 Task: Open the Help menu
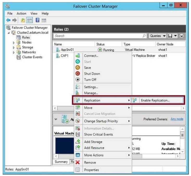point(45,13)
